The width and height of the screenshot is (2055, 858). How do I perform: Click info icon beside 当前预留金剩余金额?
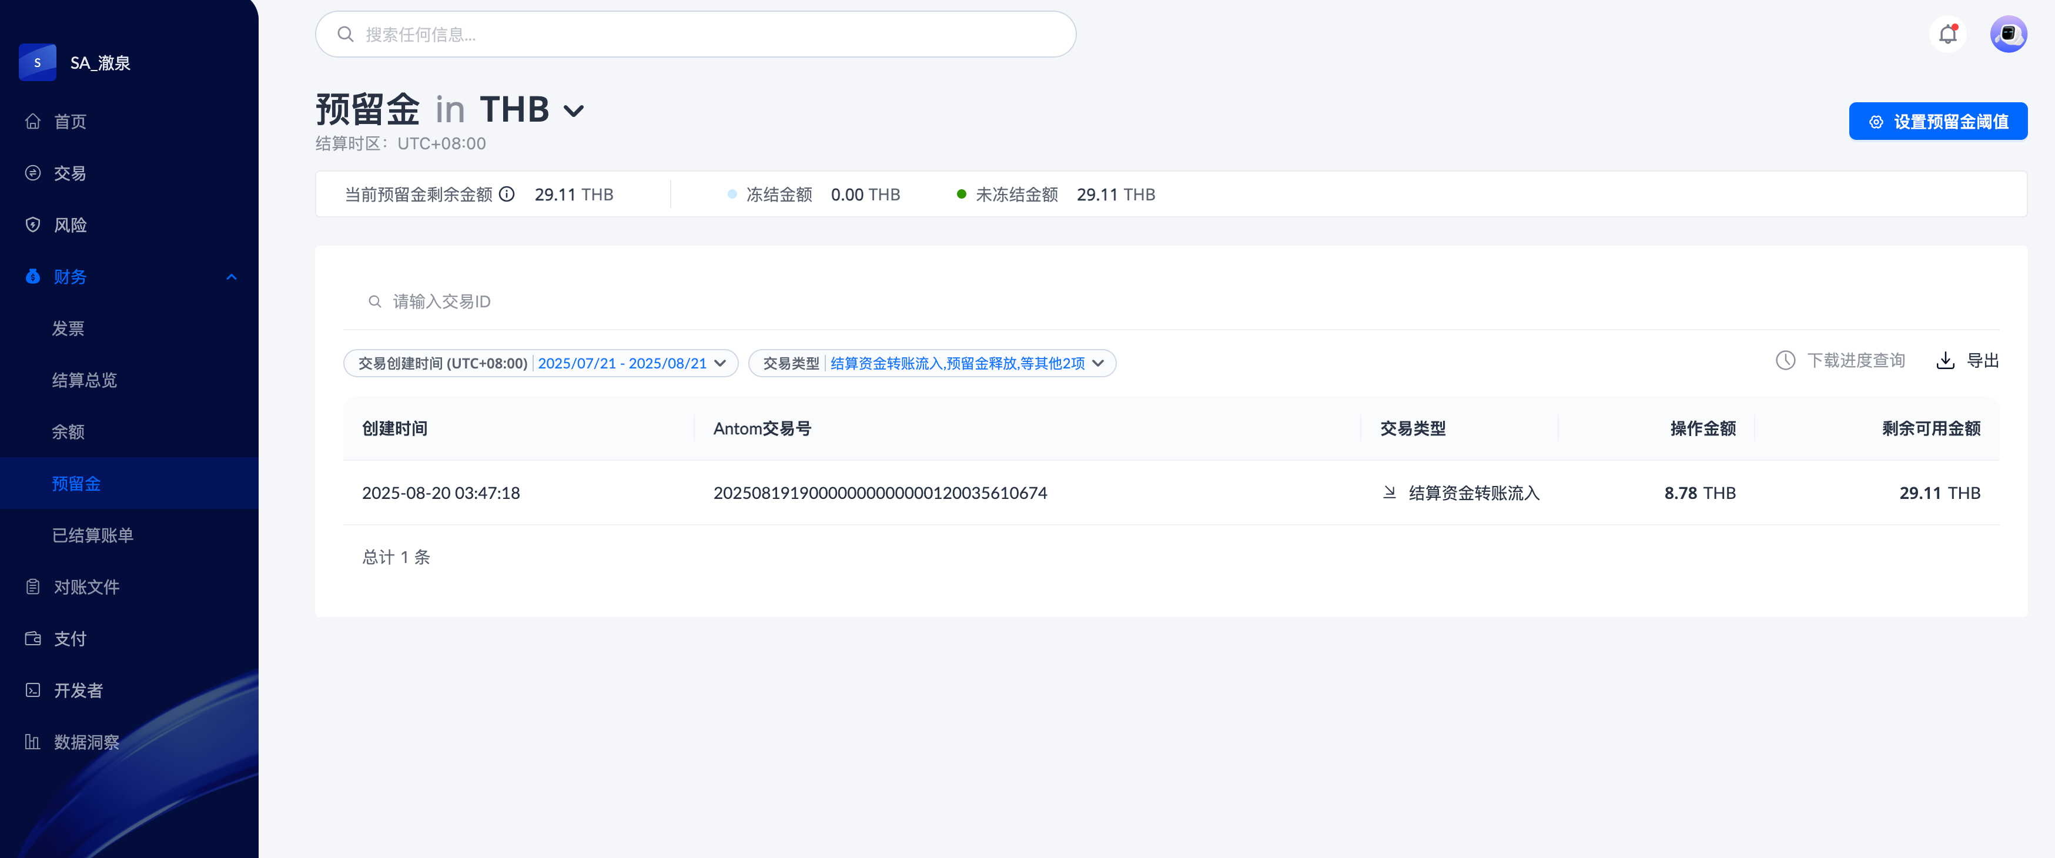[507, 194]
